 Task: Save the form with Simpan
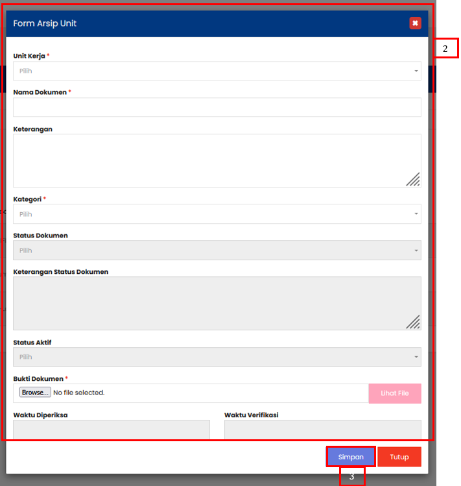point(351,457)
